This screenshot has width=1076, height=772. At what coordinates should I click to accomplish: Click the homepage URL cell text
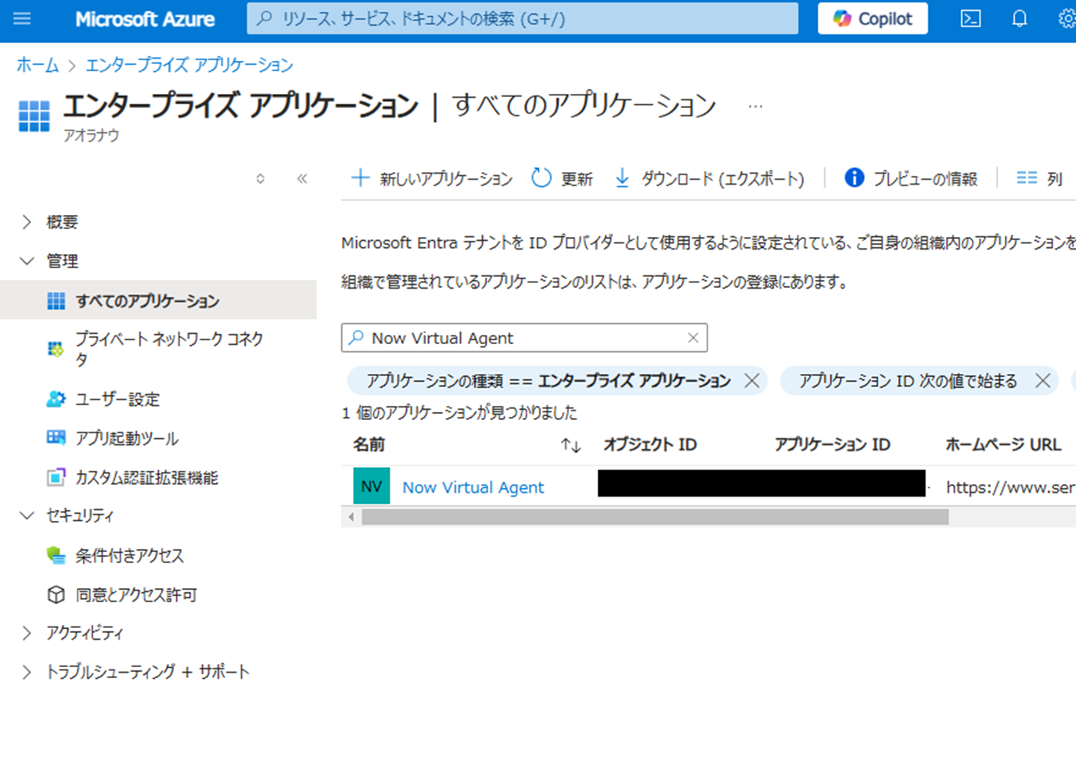(1010, 487)
